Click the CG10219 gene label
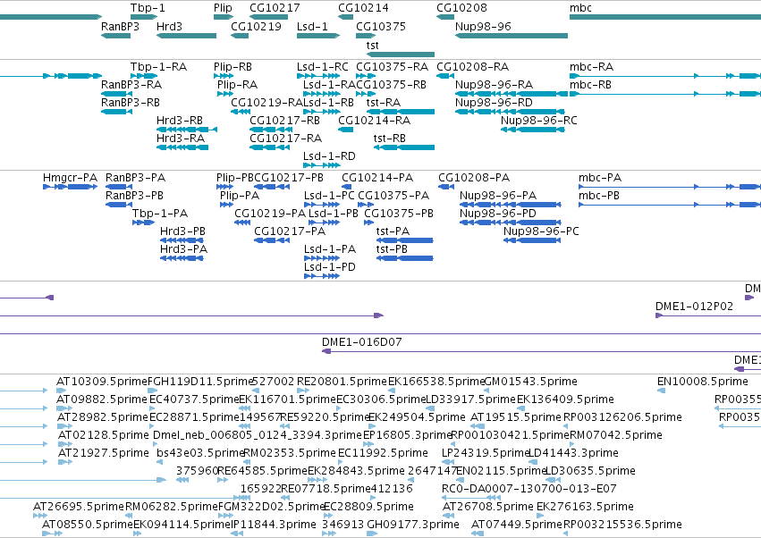 coord(256,26)
